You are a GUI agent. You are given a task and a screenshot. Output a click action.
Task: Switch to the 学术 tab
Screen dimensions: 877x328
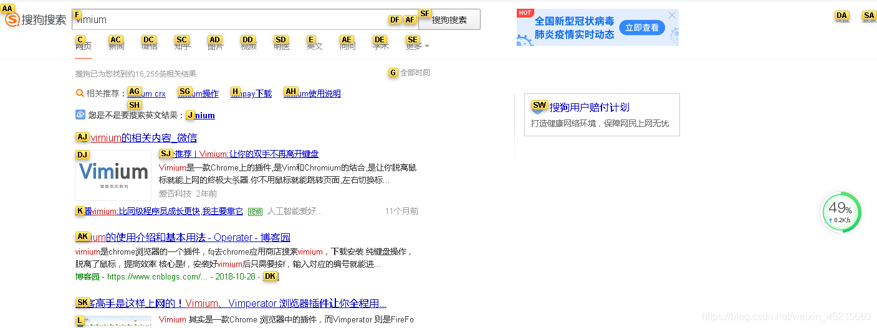pos(381,46)
